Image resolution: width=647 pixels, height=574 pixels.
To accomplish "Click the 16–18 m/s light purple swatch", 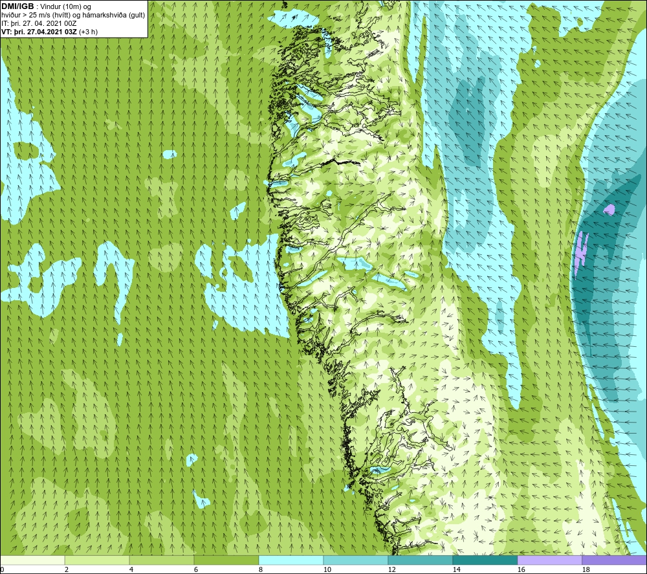I will click(x=549, y=560).
